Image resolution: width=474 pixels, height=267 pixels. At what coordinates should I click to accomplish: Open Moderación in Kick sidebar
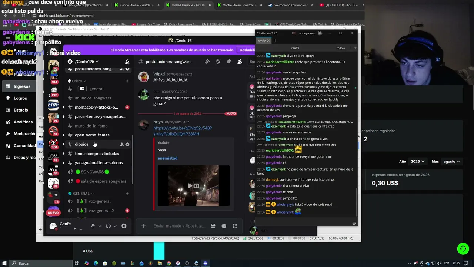tap(20, 134)
